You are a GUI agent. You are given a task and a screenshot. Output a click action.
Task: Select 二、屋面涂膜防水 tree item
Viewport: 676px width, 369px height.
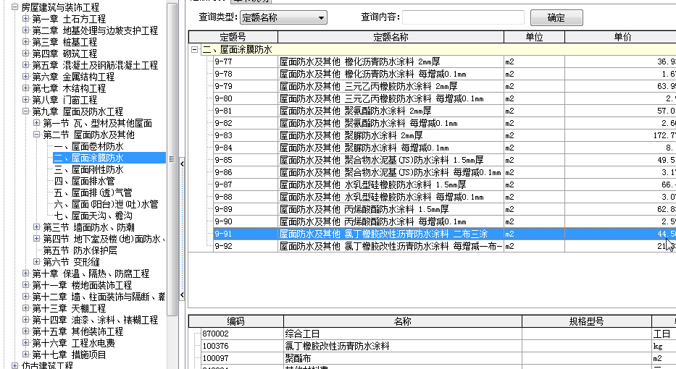89,158
